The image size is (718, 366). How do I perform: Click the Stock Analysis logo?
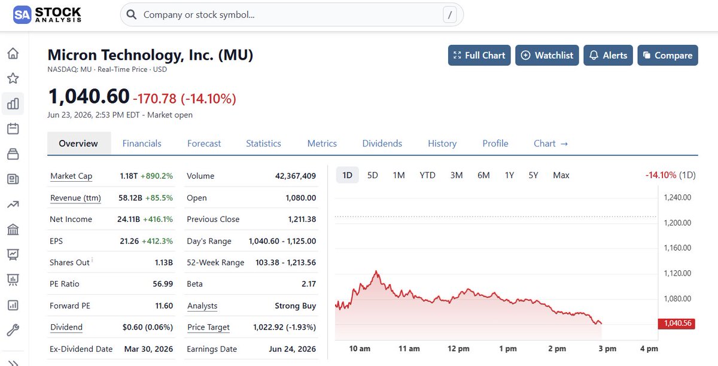[47, 14]
